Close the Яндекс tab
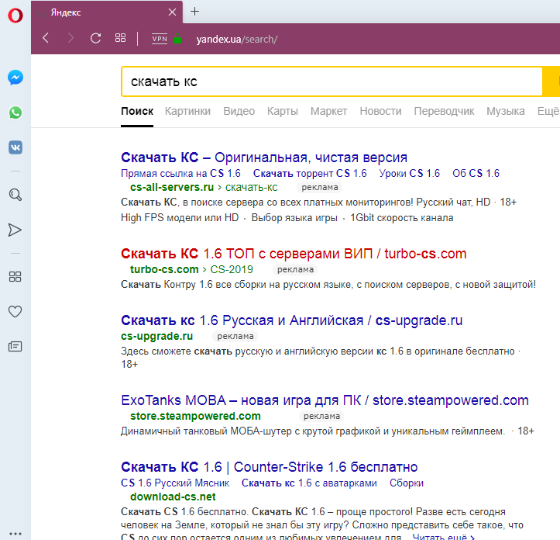560x540 pixels. coord(172,12)
